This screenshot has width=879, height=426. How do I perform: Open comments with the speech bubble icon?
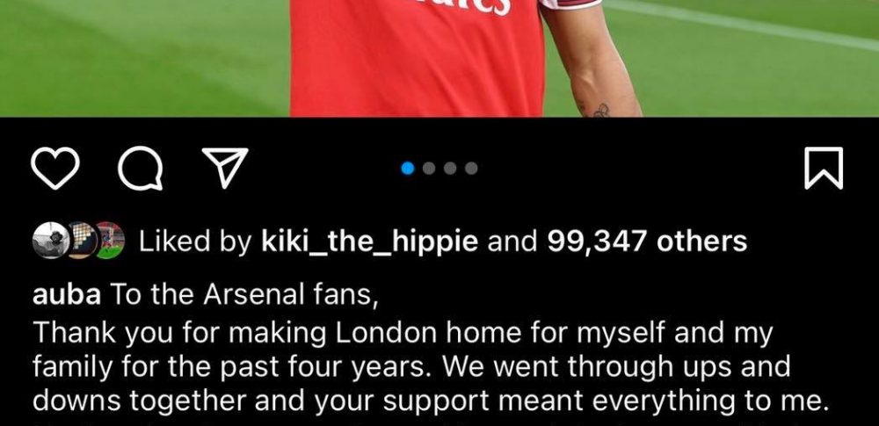(140, 168)
